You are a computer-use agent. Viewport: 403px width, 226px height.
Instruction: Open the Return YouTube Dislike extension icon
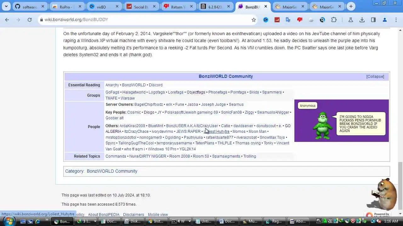(x=300, y=20)
